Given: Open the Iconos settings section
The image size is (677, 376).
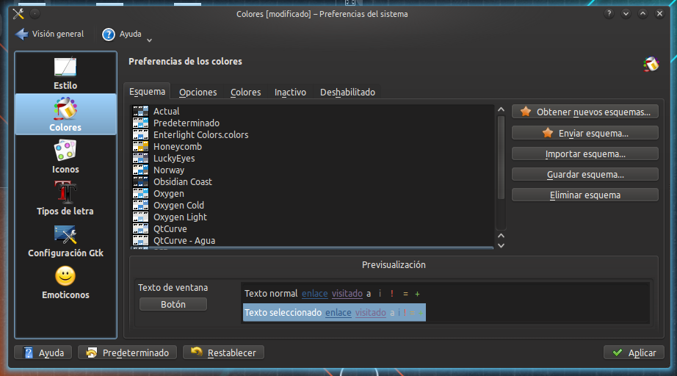Looking at the screenshot, I should [x=65, y=156].
